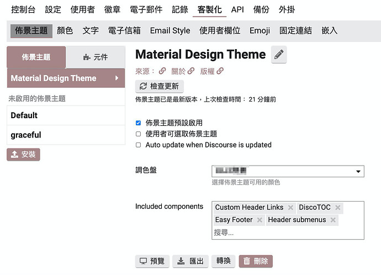Select 電子信箱 sub-navigation tab
Viewport: 381px width, 275px height.
[124, 31]
